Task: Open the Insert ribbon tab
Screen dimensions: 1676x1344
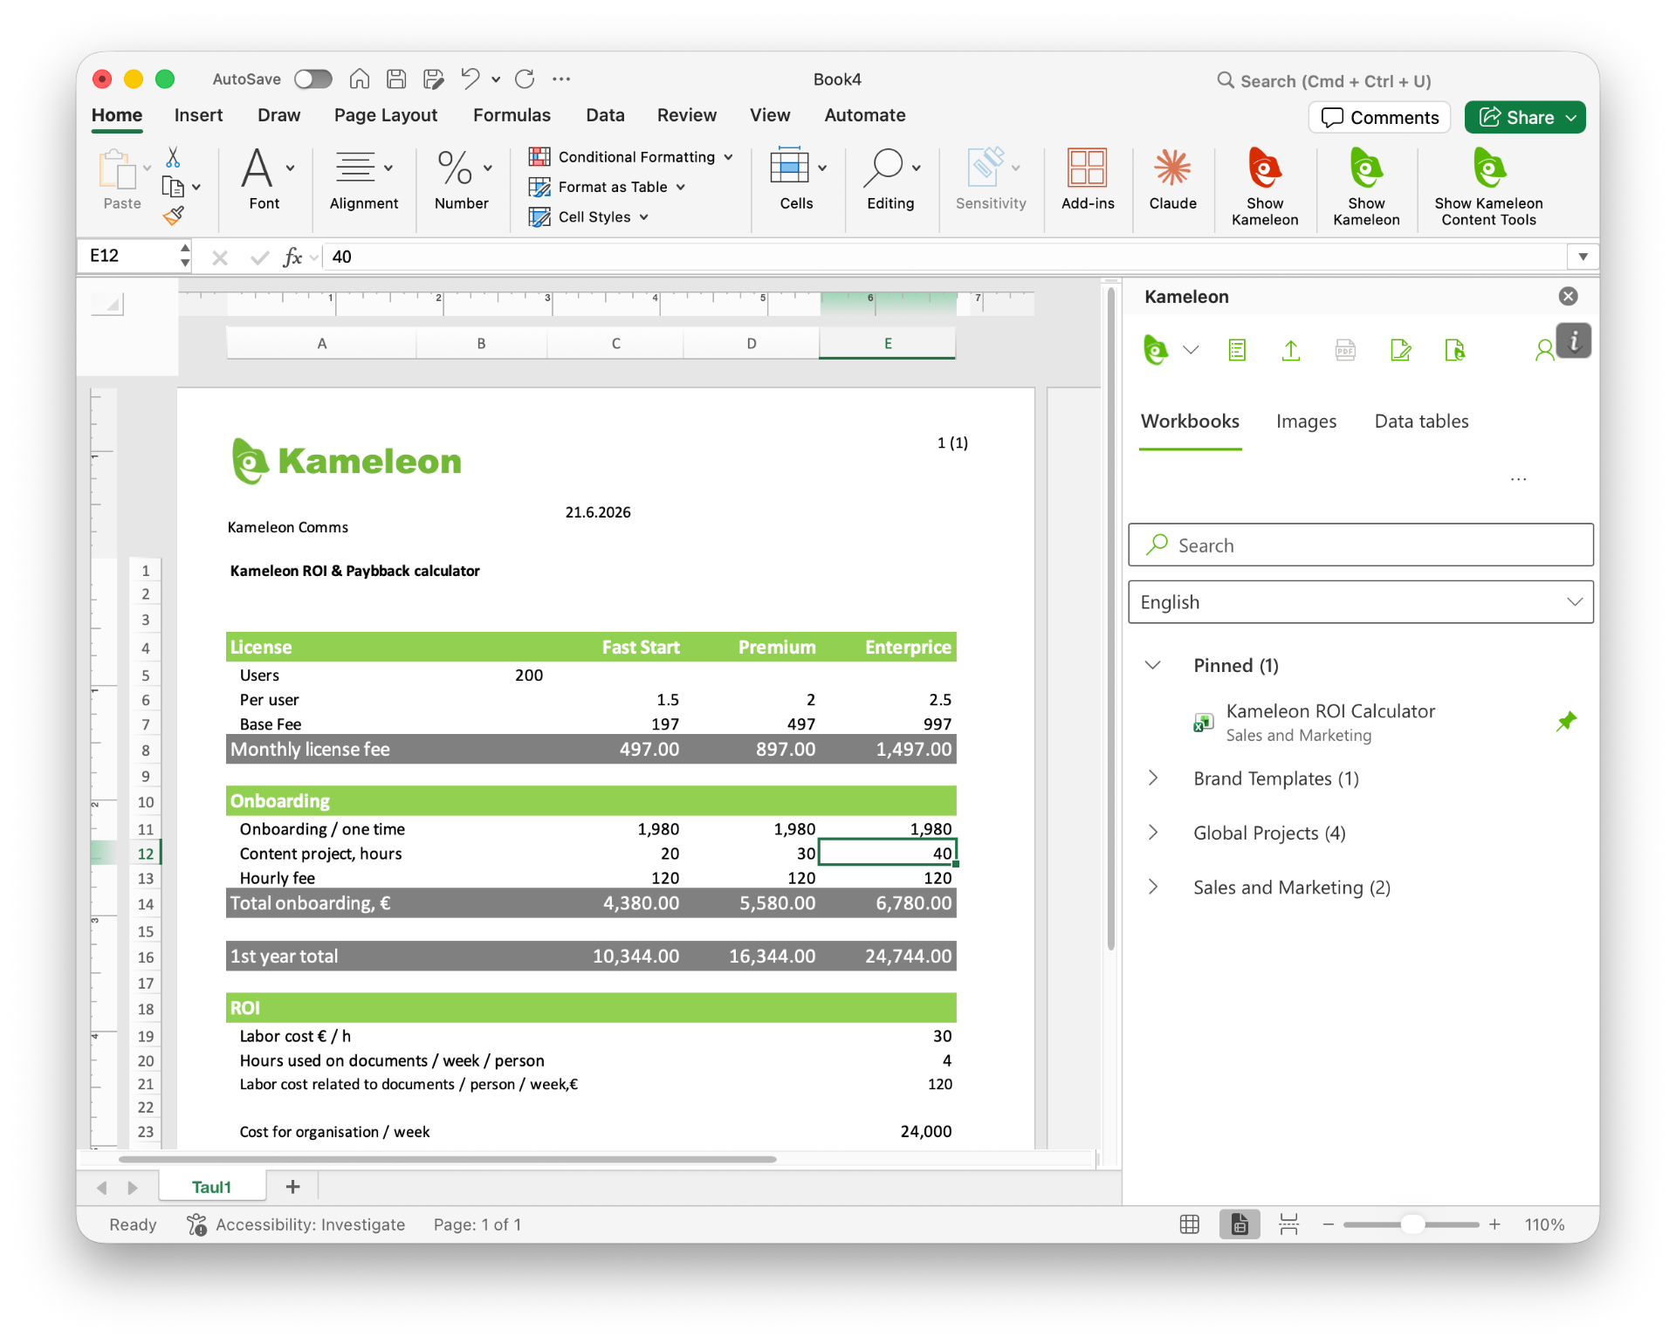Action: click(x=198, y=115)
